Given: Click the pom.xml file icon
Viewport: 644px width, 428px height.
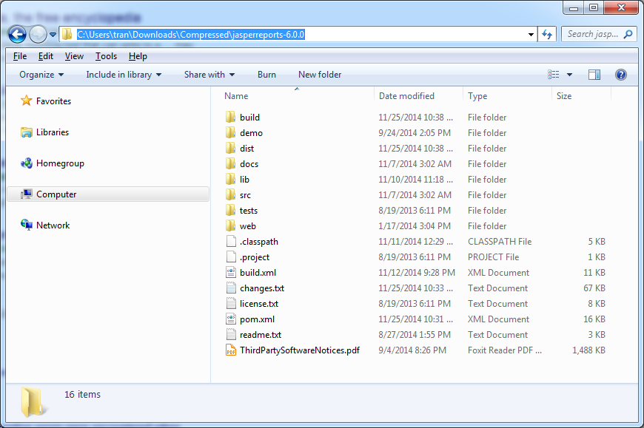Looking at the screenshot, I should pyautogui.click(x=231, y=319).
